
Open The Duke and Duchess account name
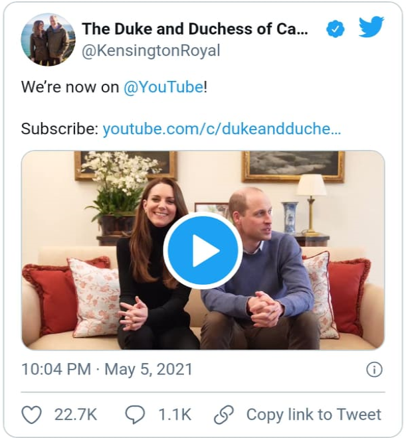(x=195, y=29)
